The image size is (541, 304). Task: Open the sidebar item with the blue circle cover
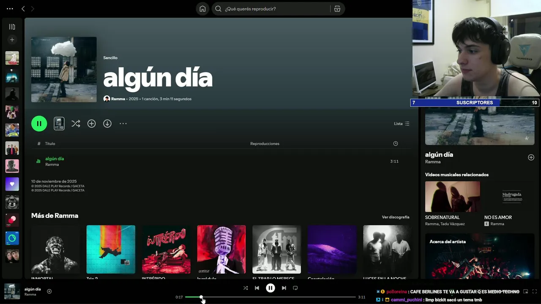(12, 238)
